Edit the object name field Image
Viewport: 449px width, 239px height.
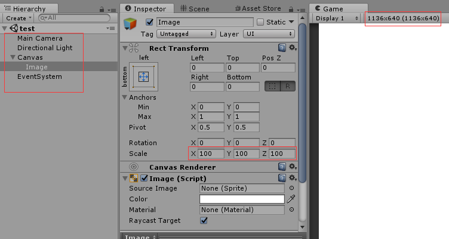click(x=205, y=22)
